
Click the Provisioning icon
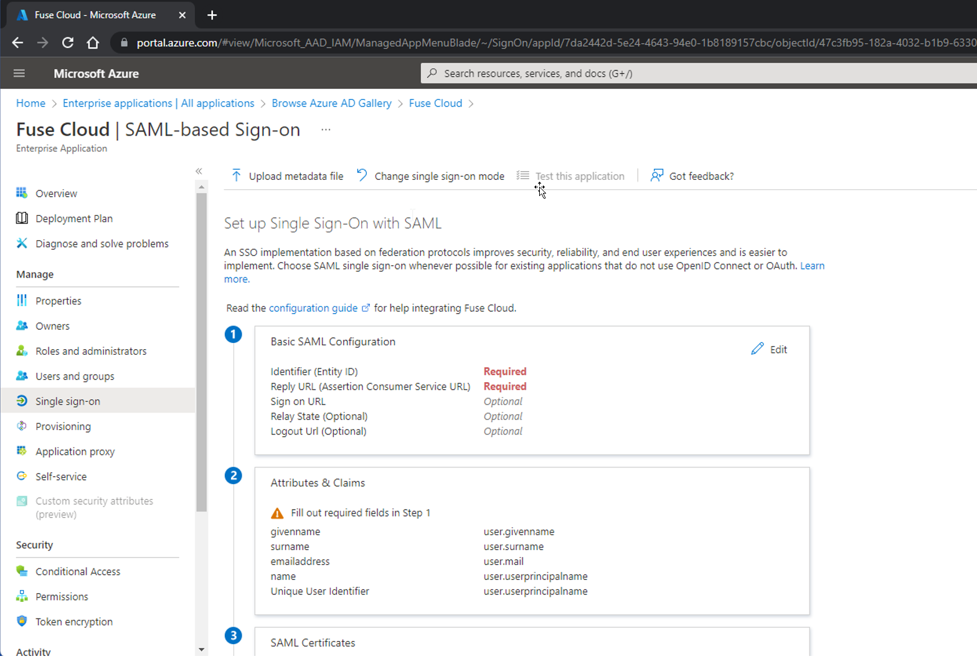22,426
